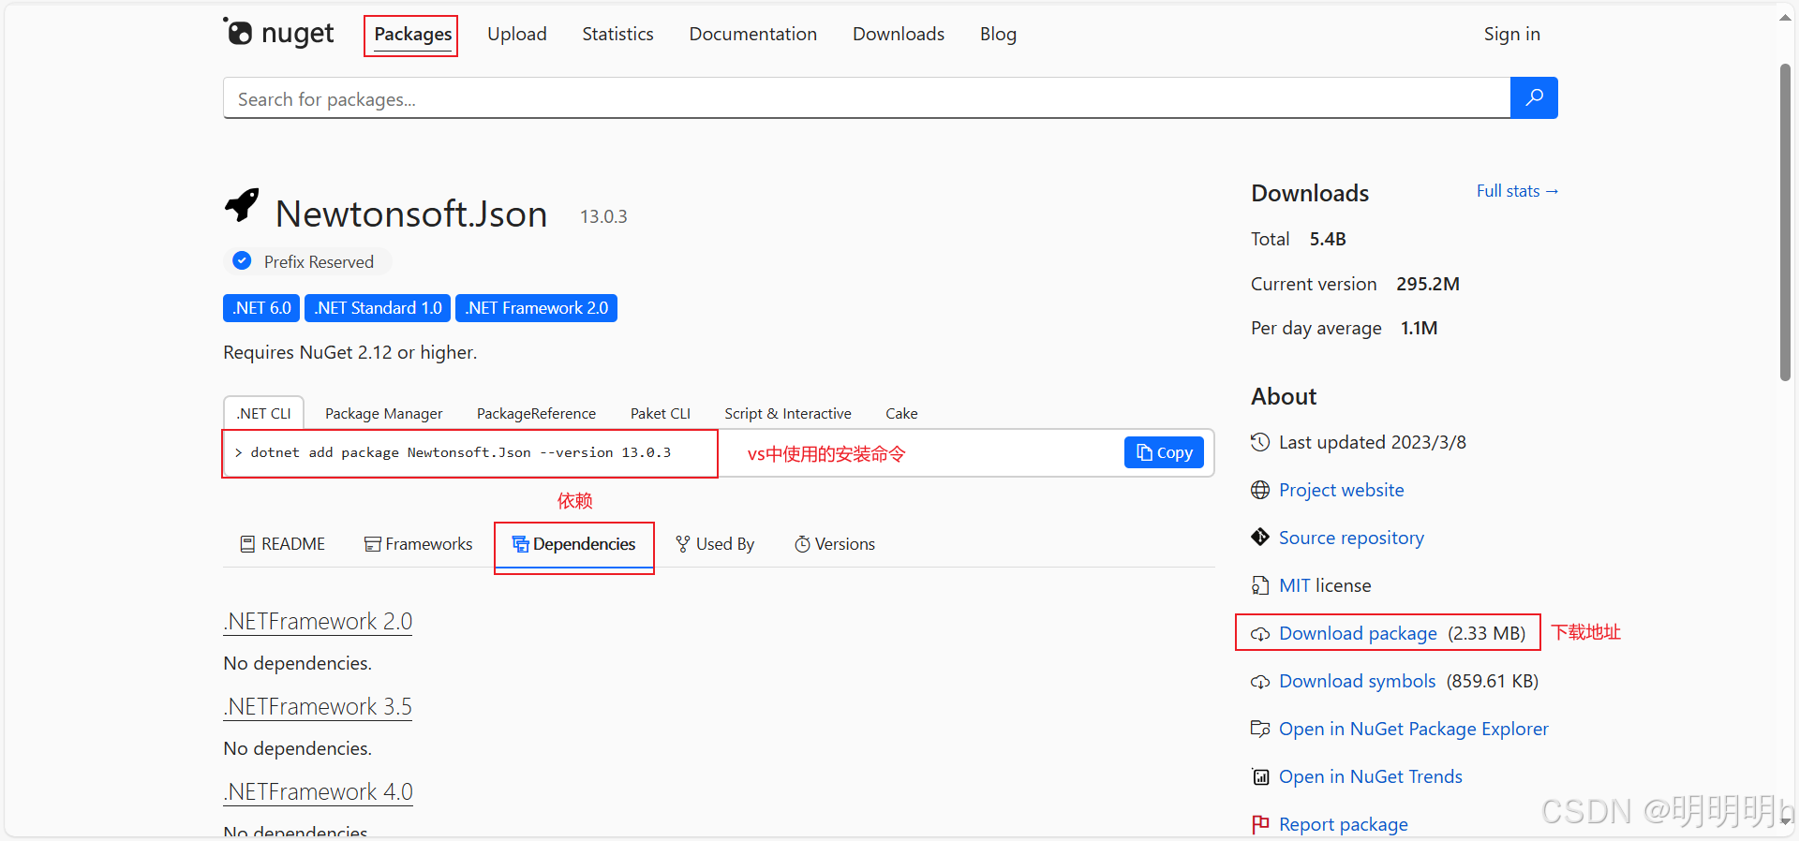1799x841 pixels.
Task: Click the Newtonsoft.Json rocket package icon
Action: click(x=242, y=205)
